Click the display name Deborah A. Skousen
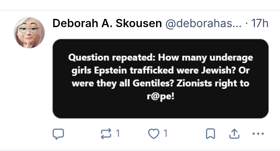 point(107,24)
